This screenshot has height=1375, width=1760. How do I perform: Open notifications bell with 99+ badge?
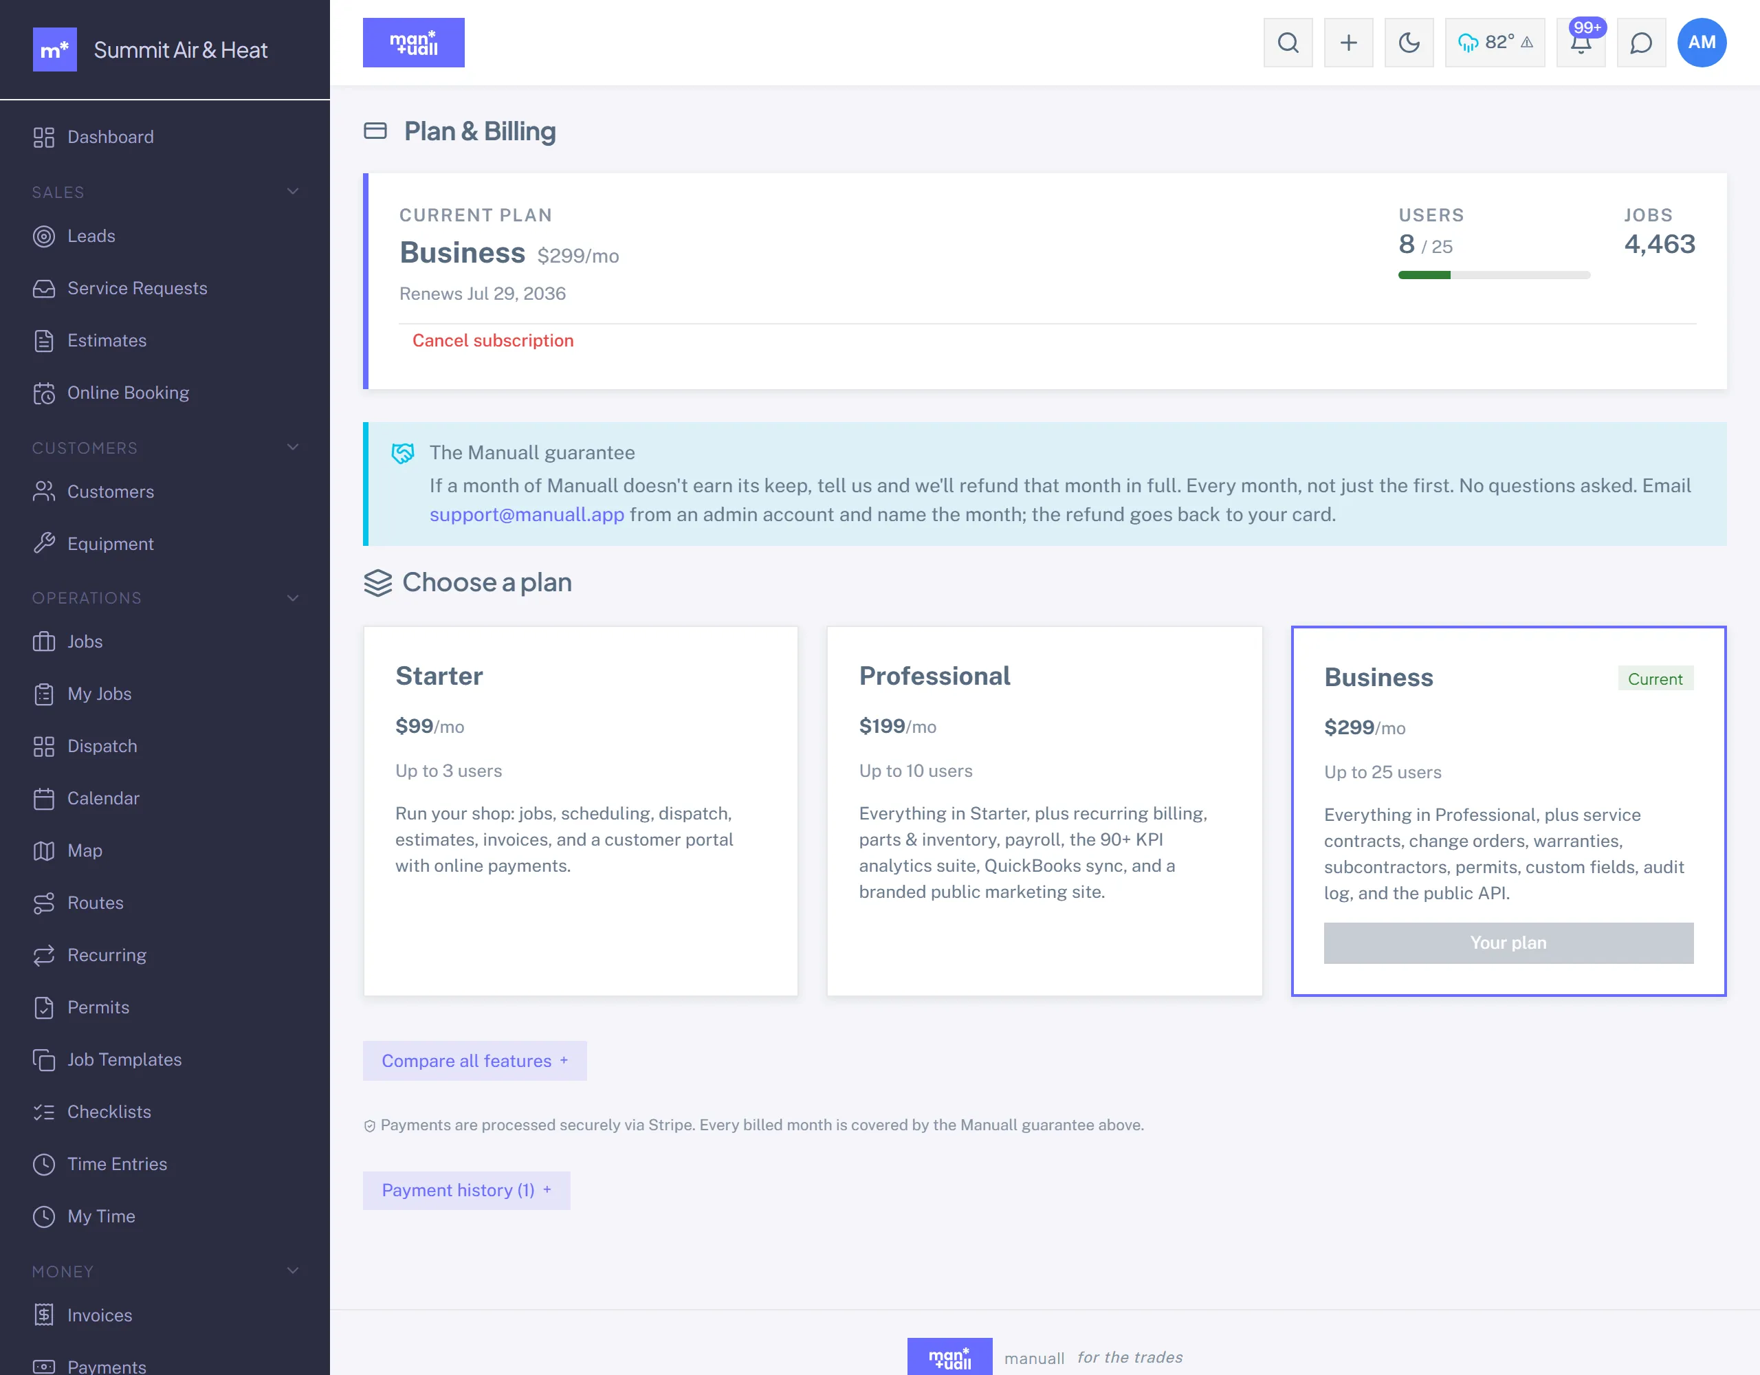(1581, 43)
